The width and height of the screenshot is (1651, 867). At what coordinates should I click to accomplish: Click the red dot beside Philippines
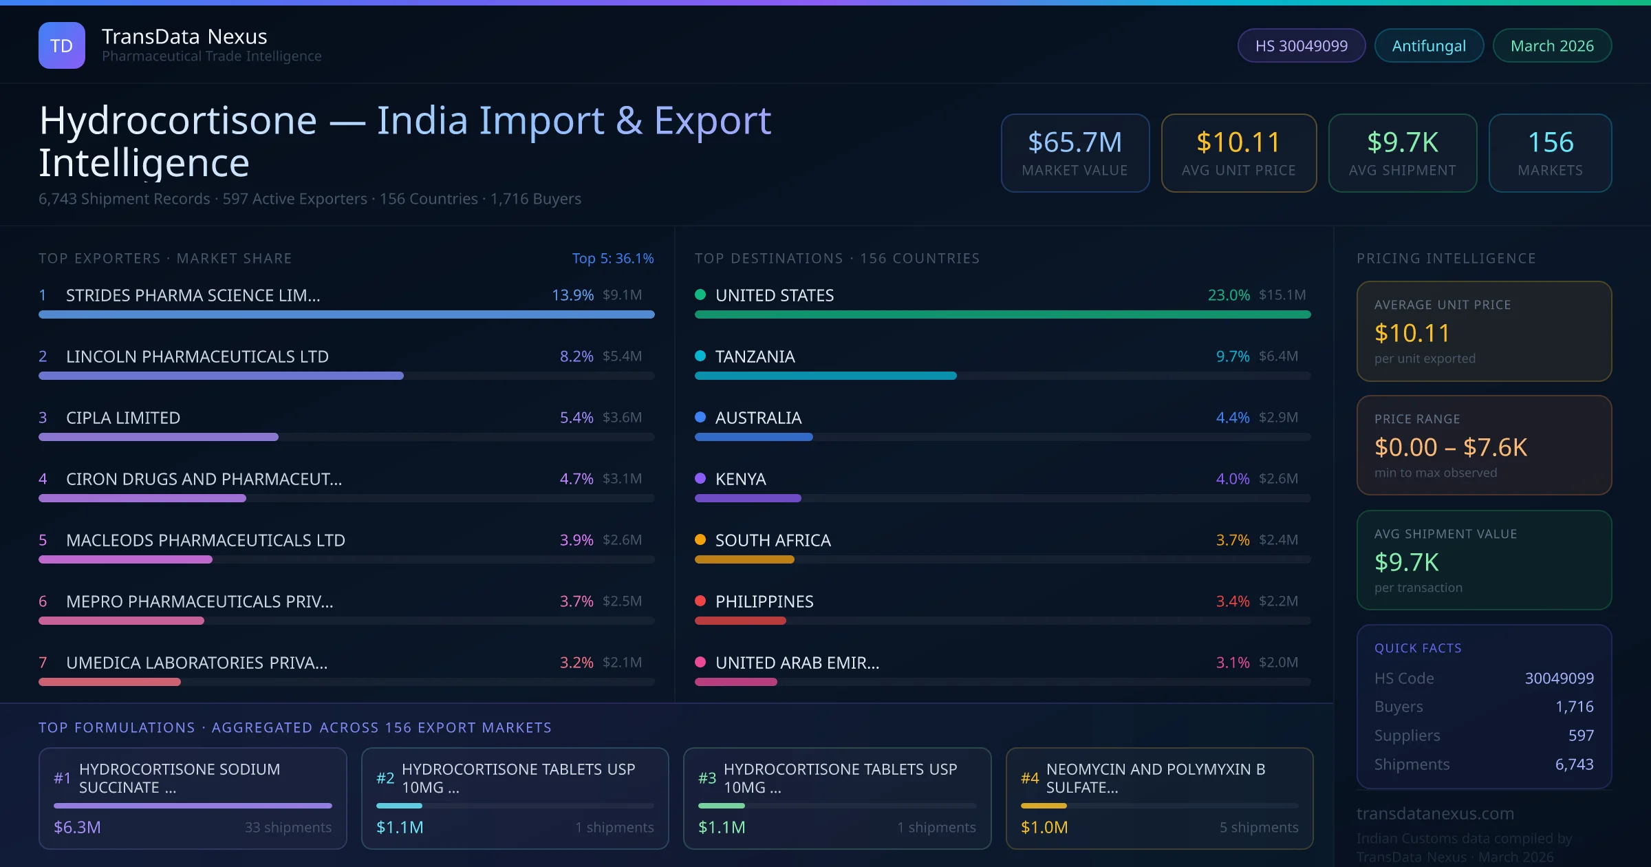[x=700, y=601]
